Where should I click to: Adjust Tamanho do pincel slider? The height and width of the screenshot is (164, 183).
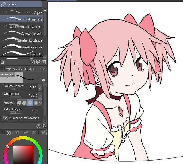tap(16, 89)
